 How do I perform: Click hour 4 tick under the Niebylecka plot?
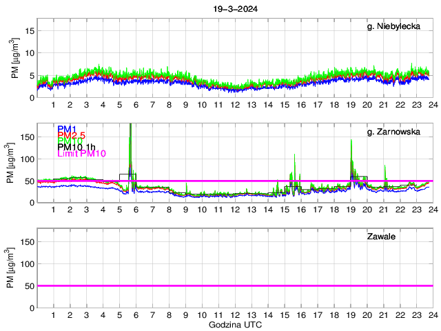click(x=103, y=105)
